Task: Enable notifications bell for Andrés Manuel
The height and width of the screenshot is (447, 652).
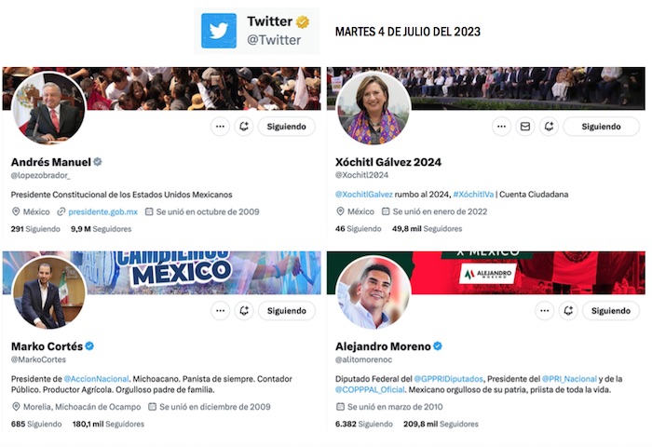Action: [x=244, y=127]
